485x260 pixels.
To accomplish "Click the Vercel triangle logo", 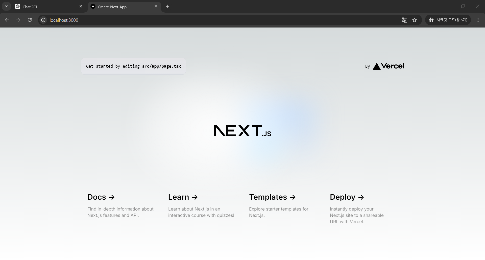I will coord(377,66).
